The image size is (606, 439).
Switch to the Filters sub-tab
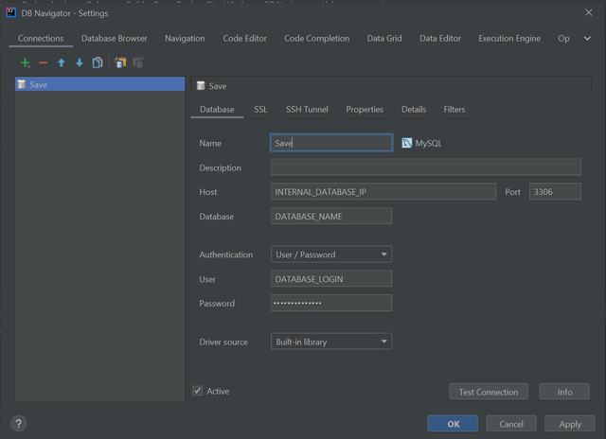pos(454,109)
